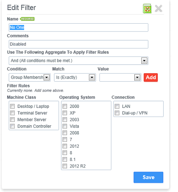Check the Member Server checkbox
The width and height of the screenshot is (178, 192).
click(x=13, y=120)
